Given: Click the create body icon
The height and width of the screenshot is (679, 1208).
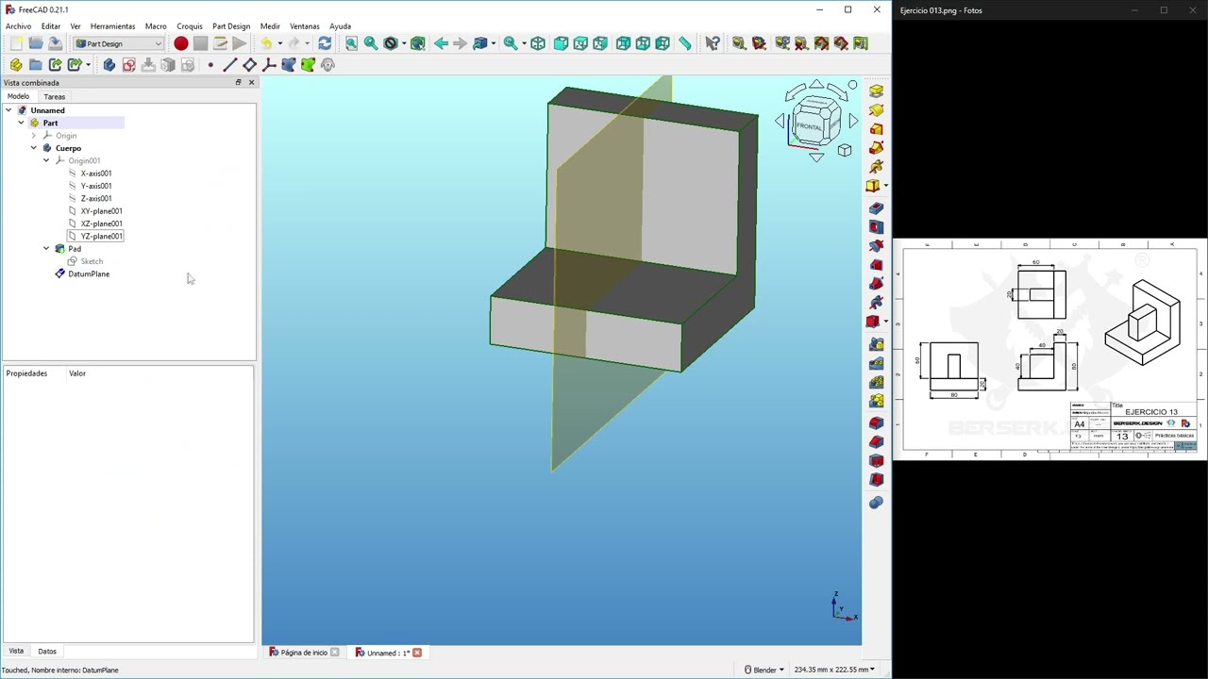Looking at the screenshot, I should point(109,65).
